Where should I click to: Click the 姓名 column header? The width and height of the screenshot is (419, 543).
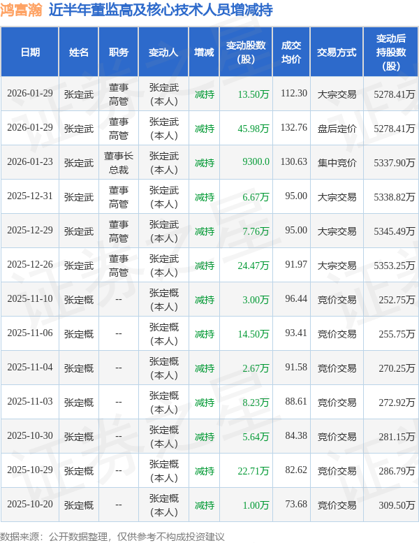click(78, 52)
